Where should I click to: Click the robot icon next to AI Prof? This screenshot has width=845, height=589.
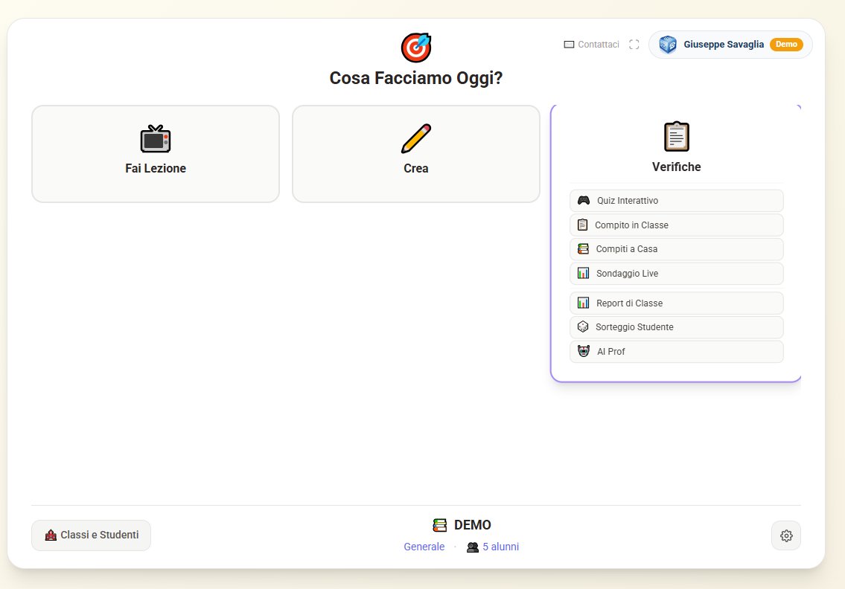(583, 351)
